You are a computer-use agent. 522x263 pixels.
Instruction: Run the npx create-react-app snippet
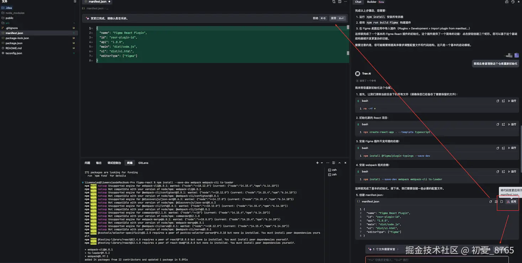(x=512, y=125)
